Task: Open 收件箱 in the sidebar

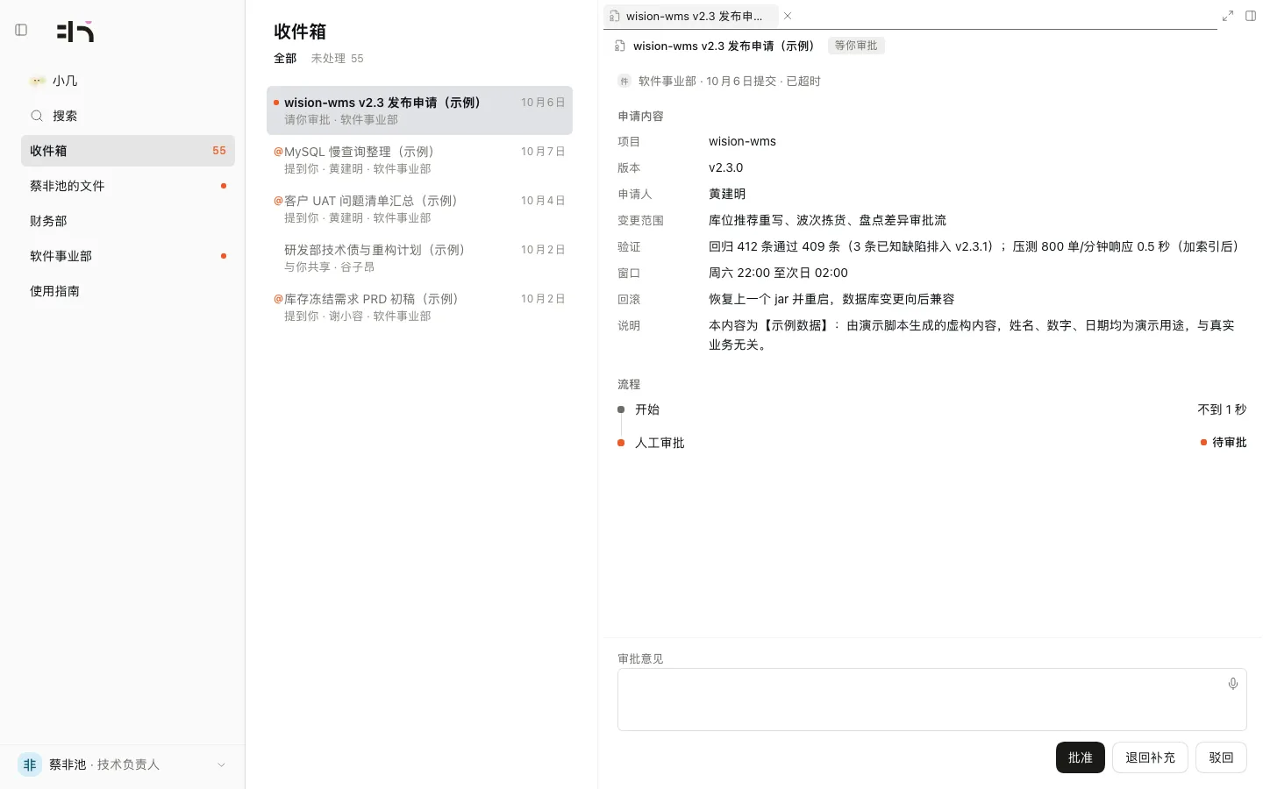Action: (128, 151)
